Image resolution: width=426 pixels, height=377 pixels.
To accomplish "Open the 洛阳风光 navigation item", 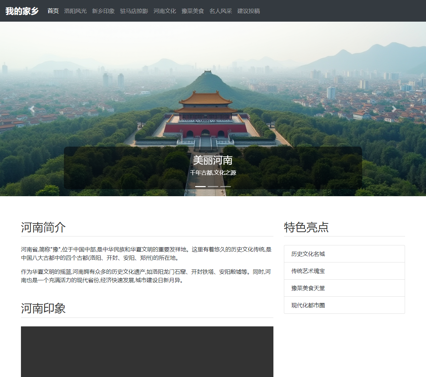I will point(75,11).
